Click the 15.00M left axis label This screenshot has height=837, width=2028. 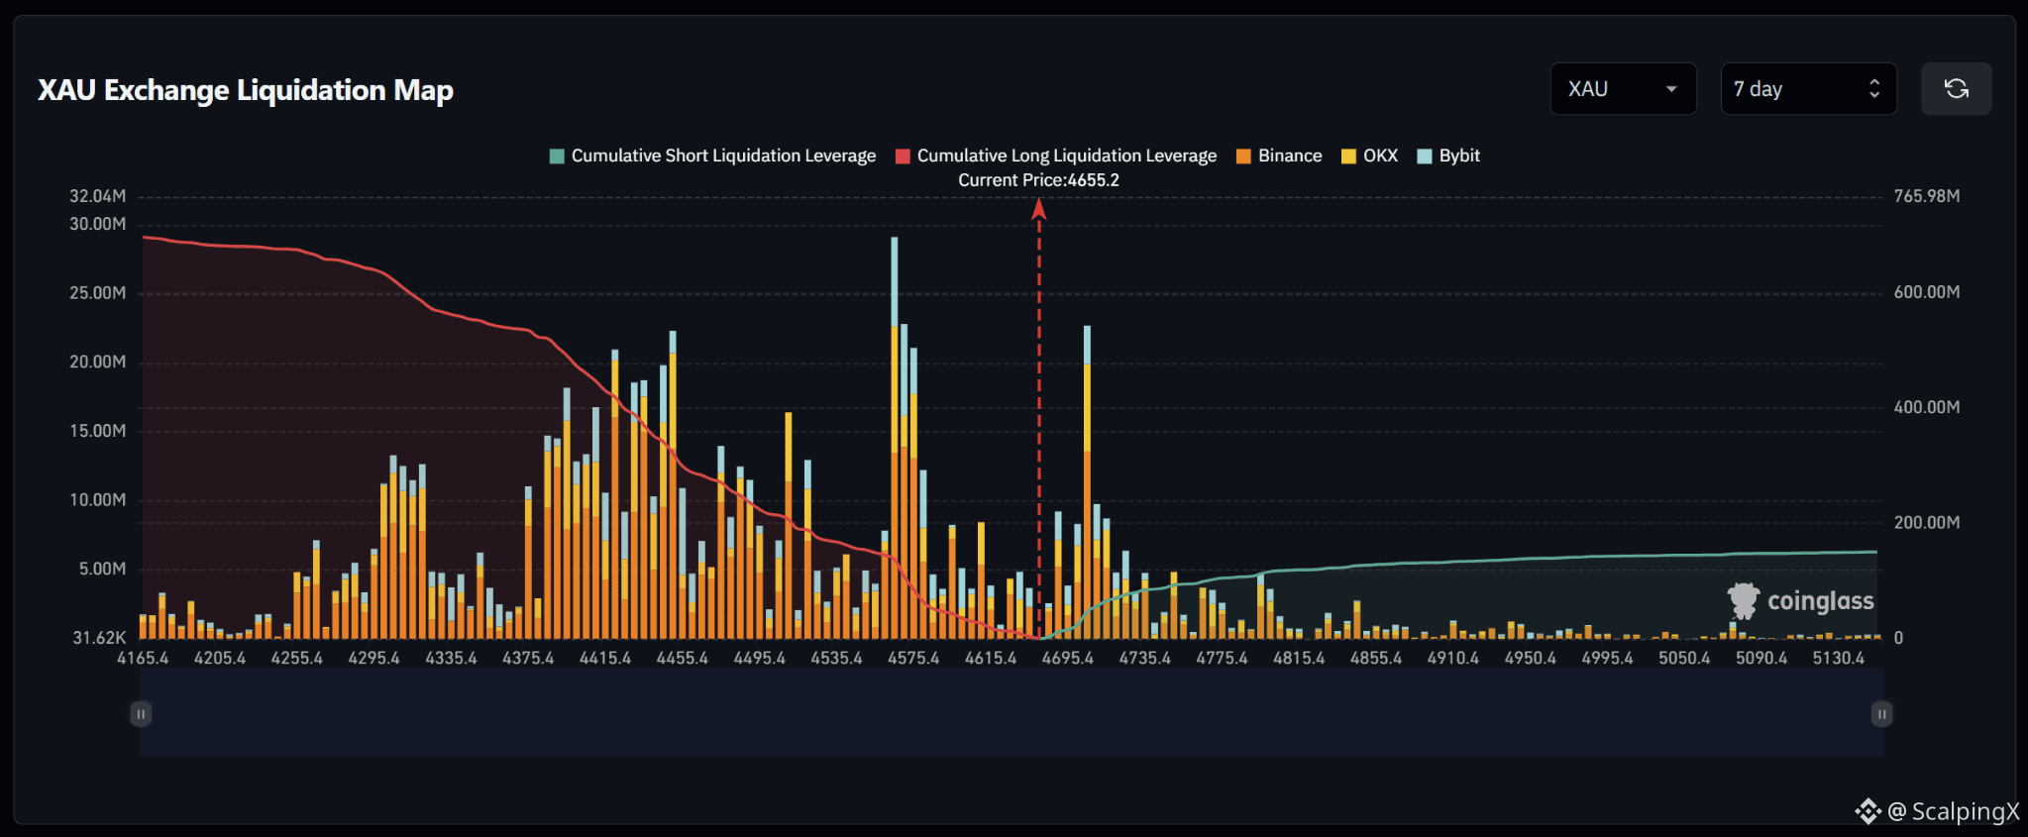(x=98, y=431)
